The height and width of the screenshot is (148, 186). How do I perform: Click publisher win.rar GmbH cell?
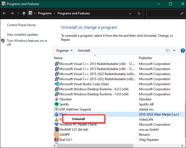[x=149, y=130]
